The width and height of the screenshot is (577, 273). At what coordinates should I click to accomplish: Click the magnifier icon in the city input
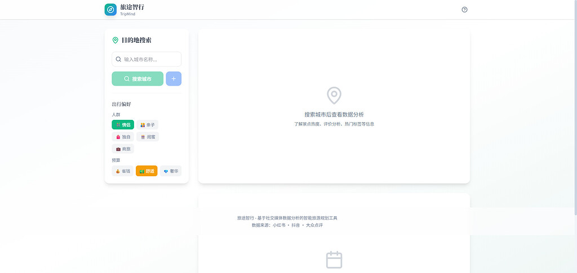118,59
